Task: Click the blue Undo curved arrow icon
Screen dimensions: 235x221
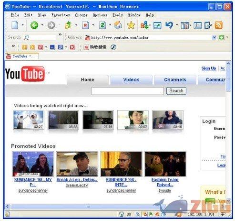Action: (x=169, y=25)
